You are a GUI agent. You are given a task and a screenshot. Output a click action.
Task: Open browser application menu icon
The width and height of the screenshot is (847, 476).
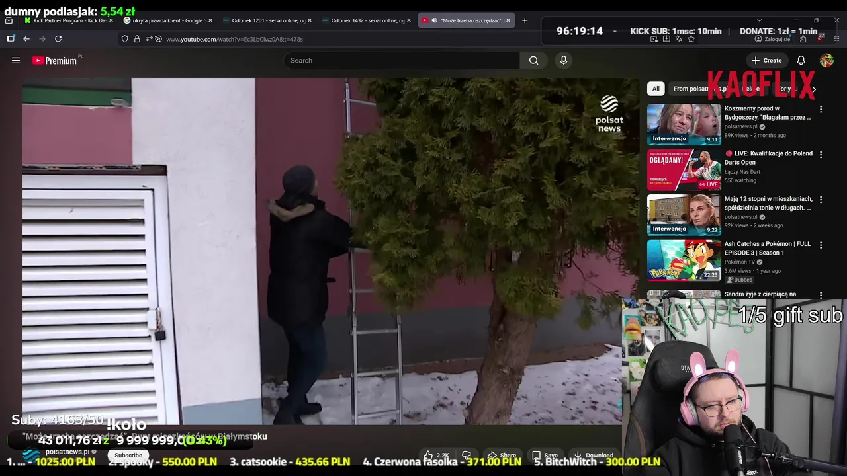pyautogui.click(x=837, y=39)
